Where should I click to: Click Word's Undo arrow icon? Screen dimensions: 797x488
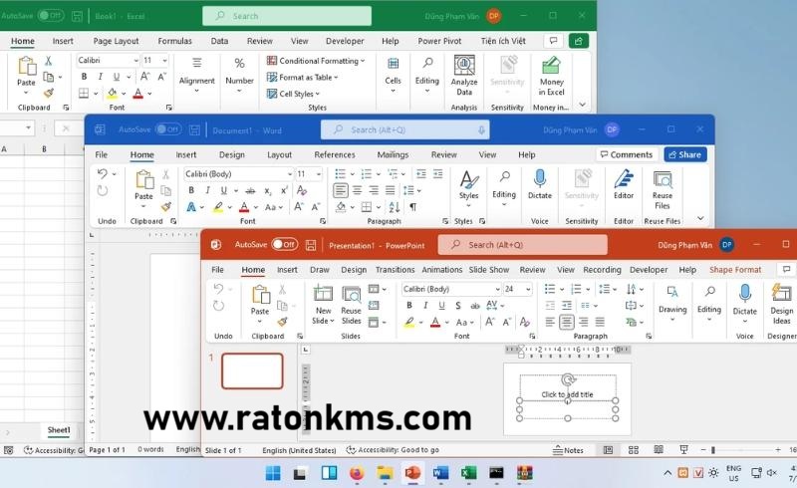pyautogui.click(x=103, y=174)
